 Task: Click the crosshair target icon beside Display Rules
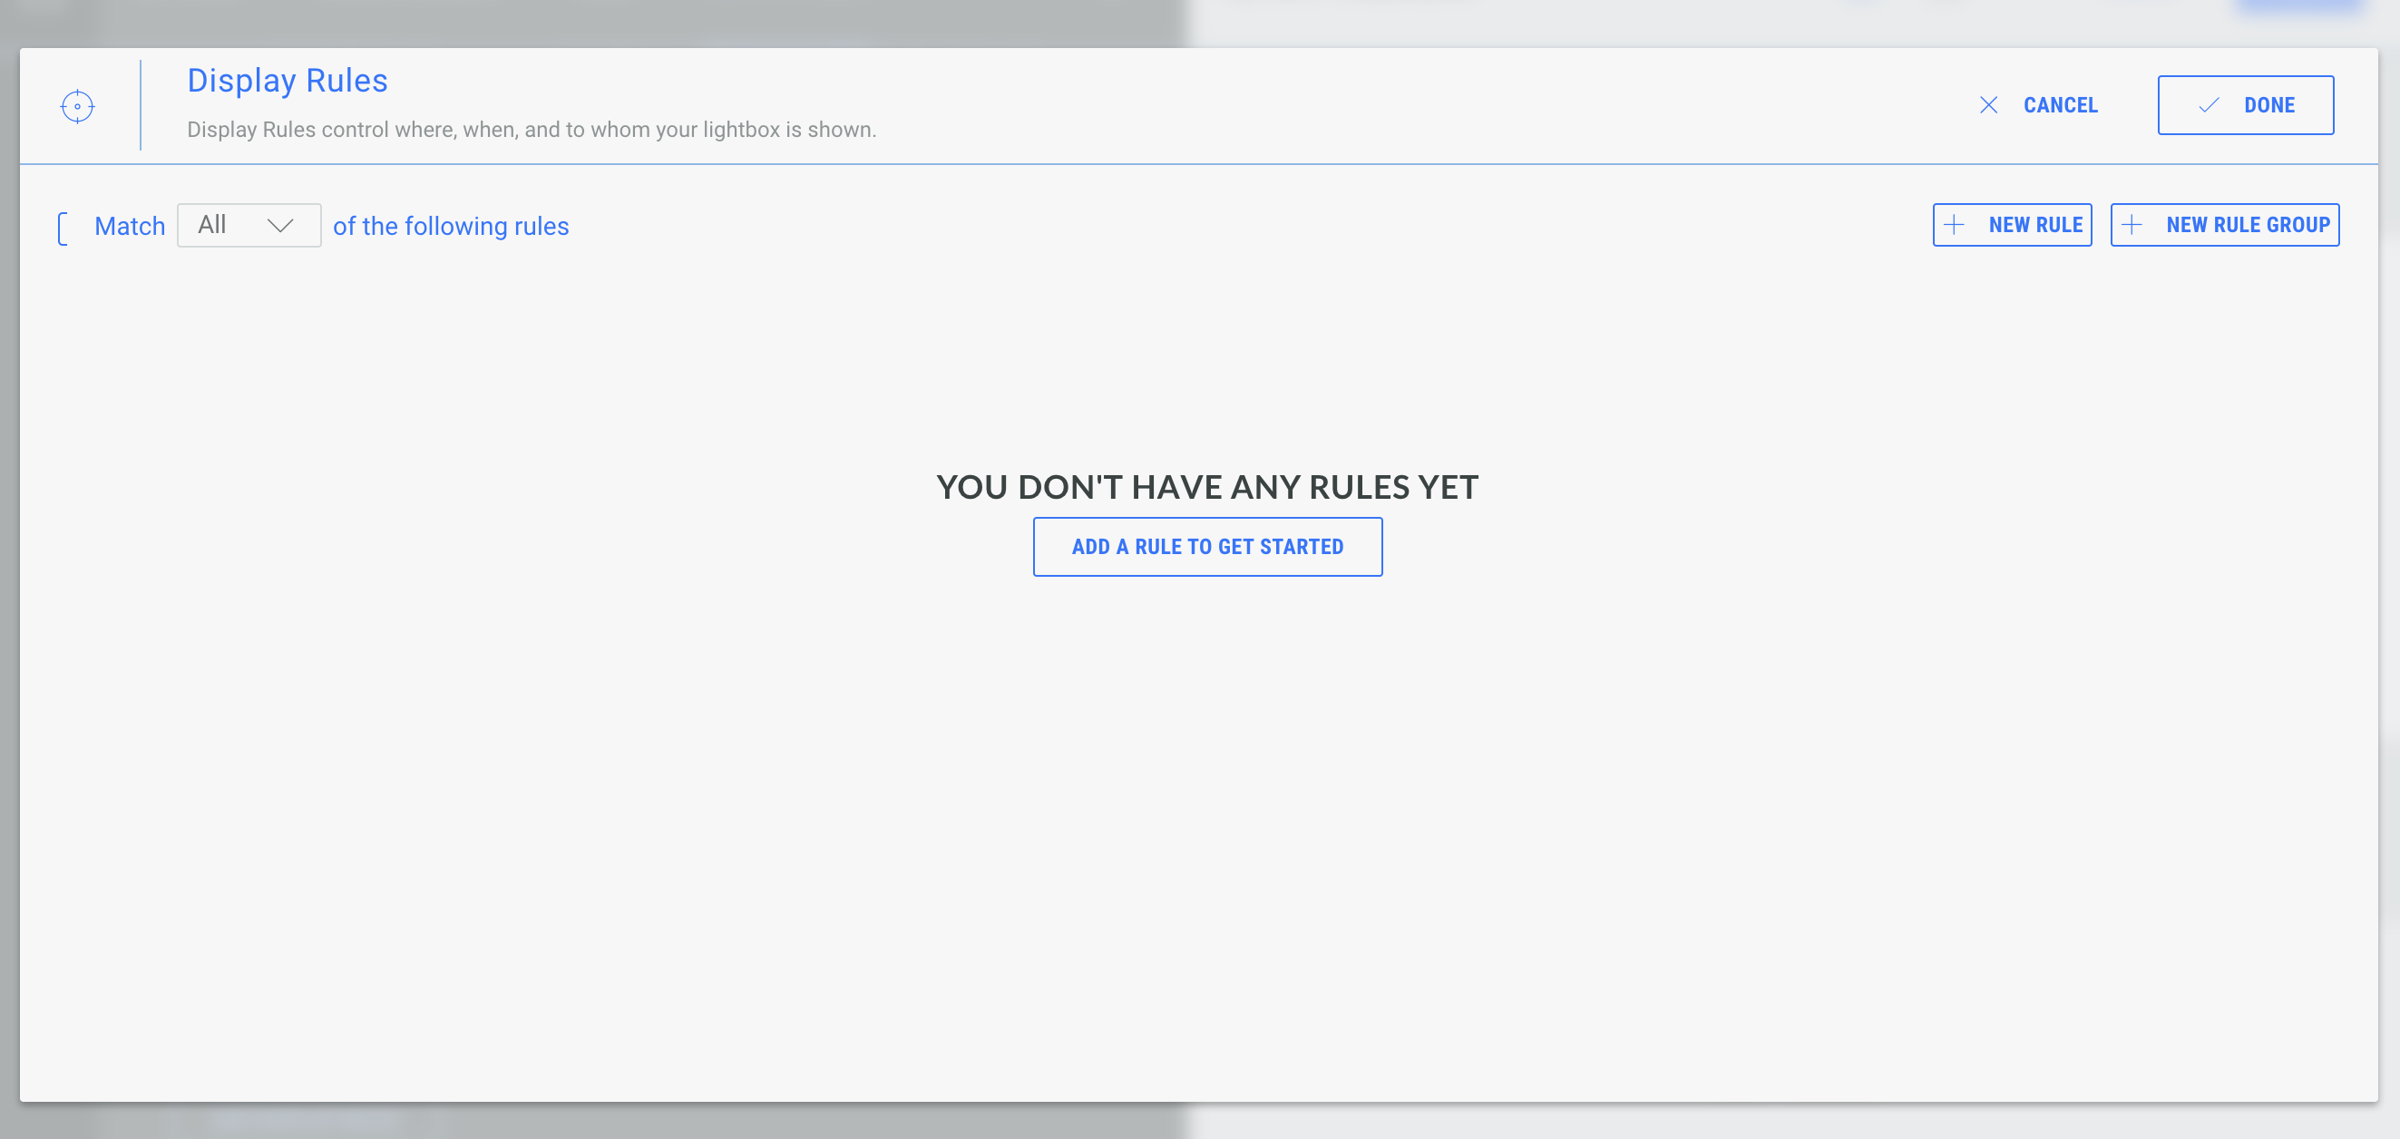click(x=77, y=106)
